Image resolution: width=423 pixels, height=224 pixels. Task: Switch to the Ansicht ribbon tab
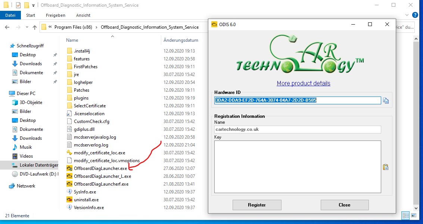pos(83,15)
